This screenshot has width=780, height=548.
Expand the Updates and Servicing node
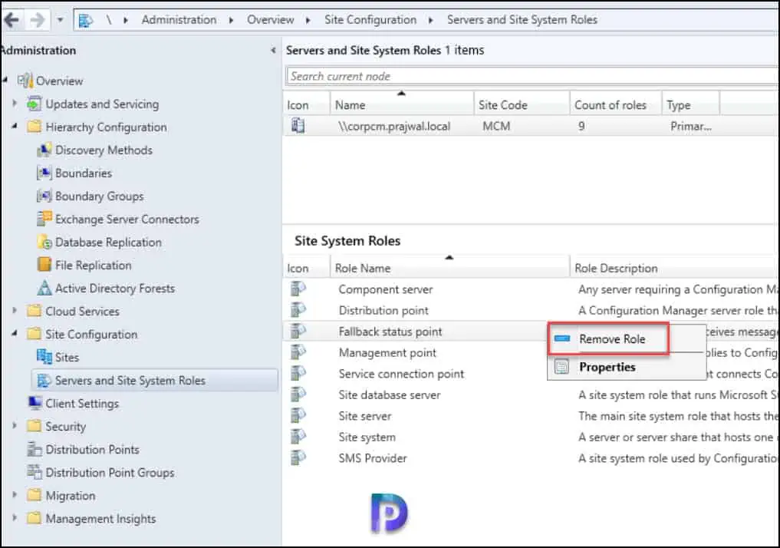[15, 104]
